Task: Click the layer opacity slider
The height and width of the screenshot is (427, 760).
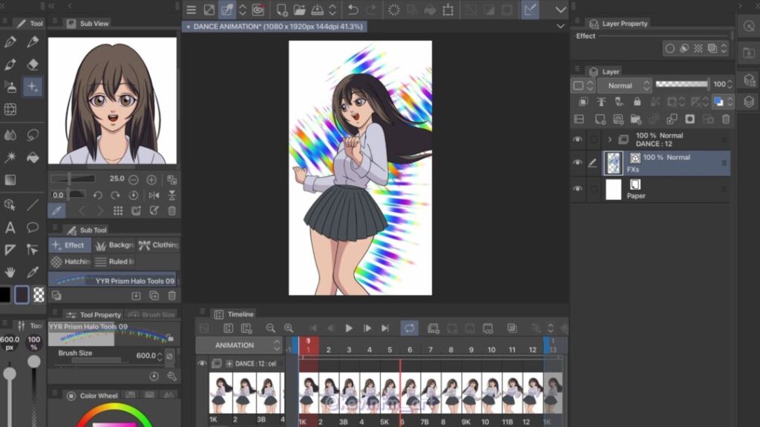Action: tap(681, 85)
